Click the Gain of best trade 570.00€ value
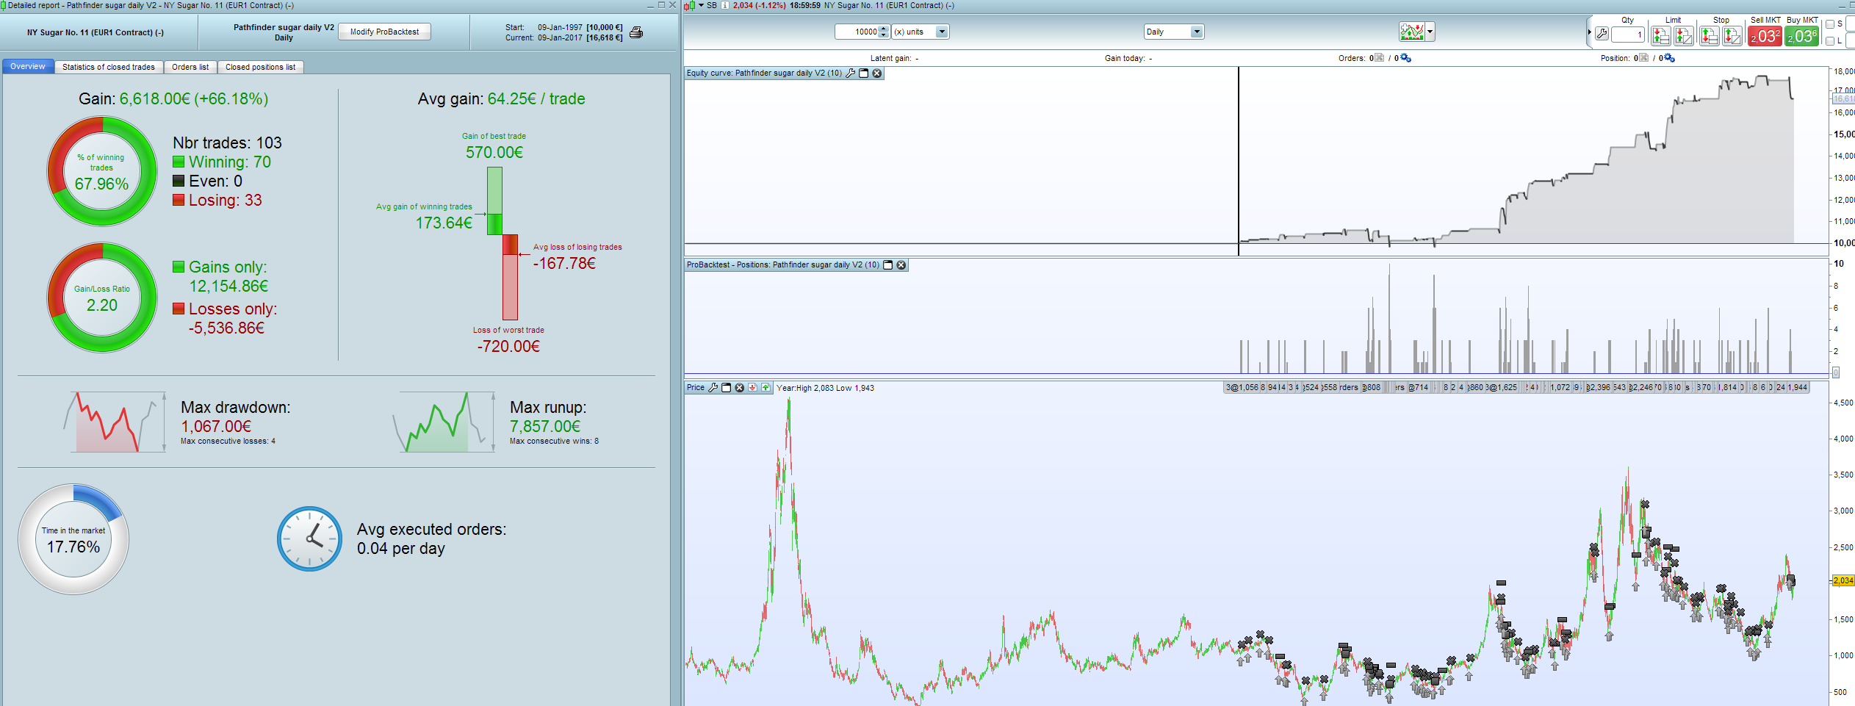The image size is (1855, 706). point(494,152)
